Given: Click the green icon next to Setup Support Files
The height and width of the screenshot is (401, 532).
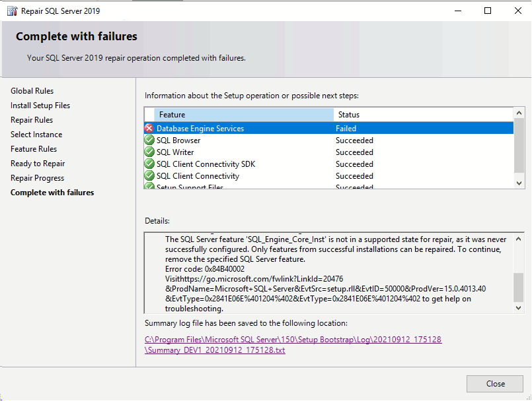Looking at the screenshot, I should click(149, 187).
